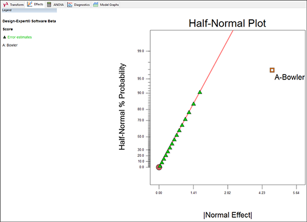Go to the Model Graphs tab

[106, 4]
